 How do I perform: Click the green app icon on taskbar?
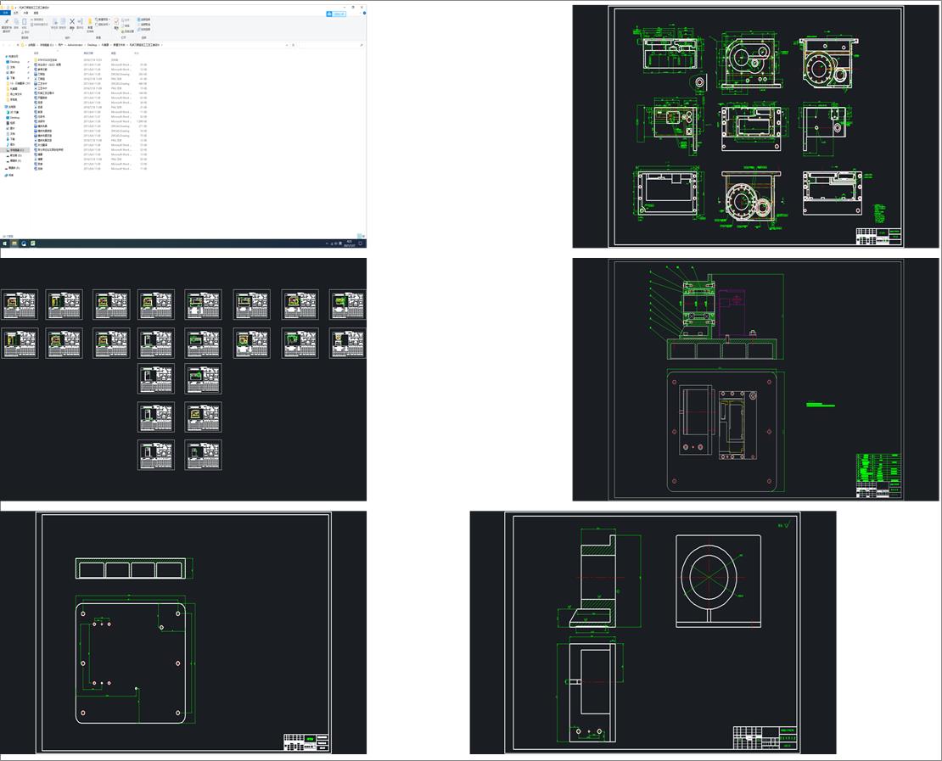pyautogui.click(x=33, y=243)
